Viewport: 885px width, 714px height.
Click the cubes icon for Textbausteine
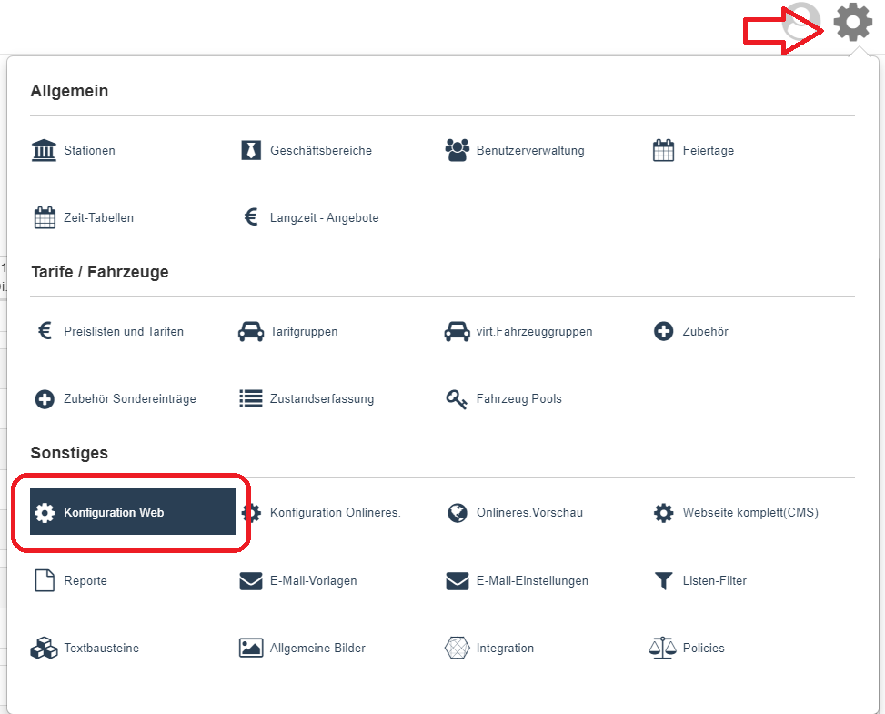coord(44,648)
